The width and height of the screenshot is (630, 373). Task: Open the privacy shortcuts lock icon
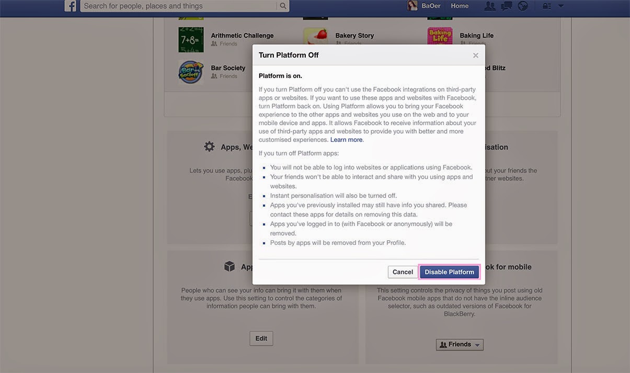coord(547,6)
